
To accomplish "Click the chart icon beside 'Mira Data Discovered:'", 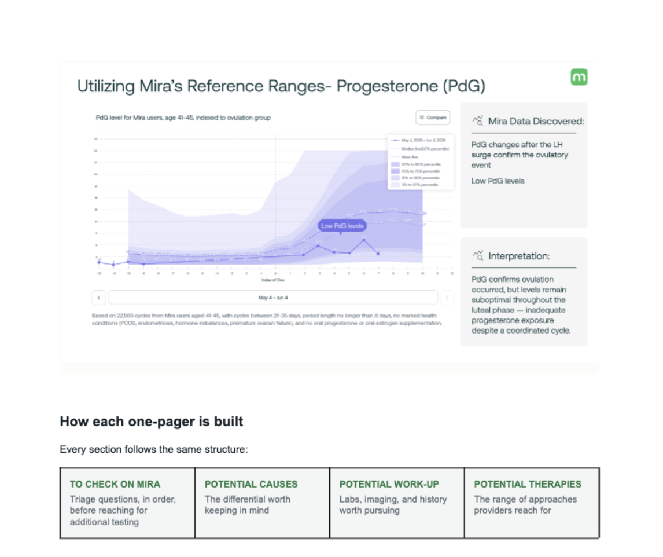I will point(478,121).
